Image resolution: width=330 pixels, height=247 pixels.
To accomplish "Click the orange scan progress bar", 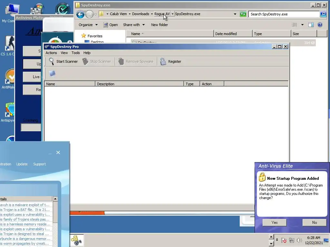I will (x=87, y=212).
